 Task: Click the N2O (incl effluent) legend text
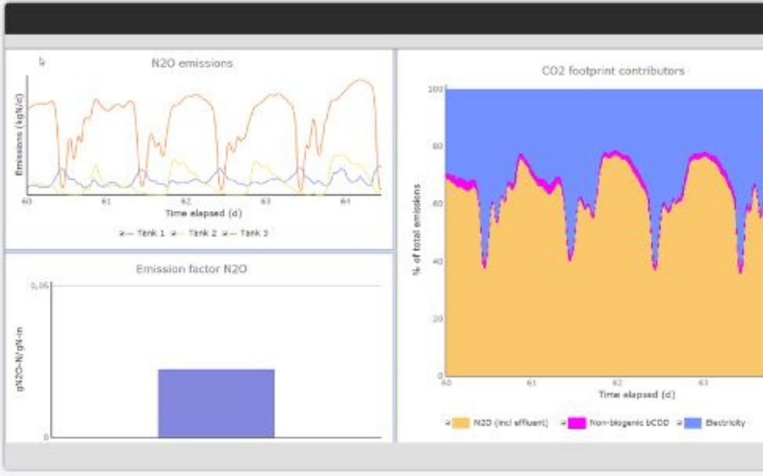click(511, 423)
